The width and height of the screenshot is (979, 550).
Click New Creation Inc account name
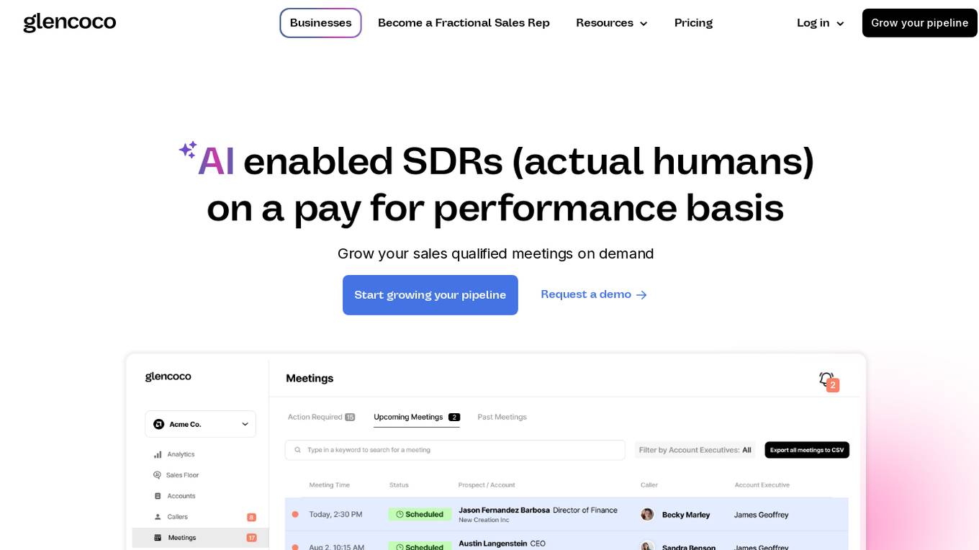point(484,520)
